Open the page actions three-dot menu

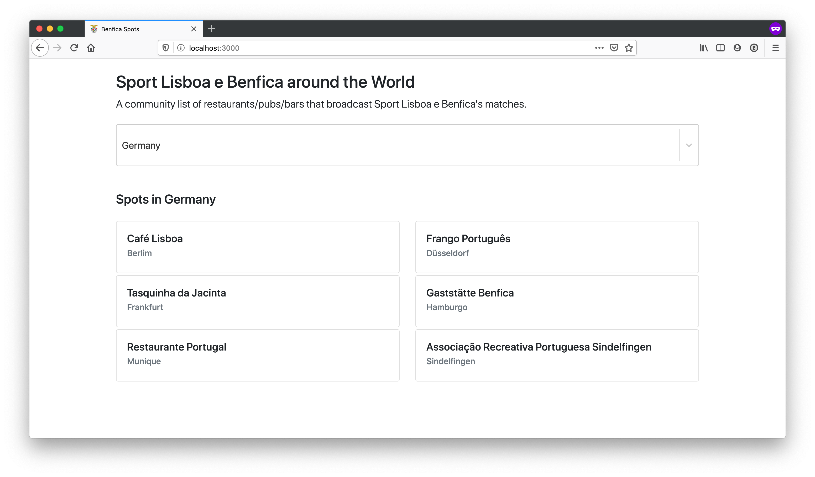tap(599, 48)
